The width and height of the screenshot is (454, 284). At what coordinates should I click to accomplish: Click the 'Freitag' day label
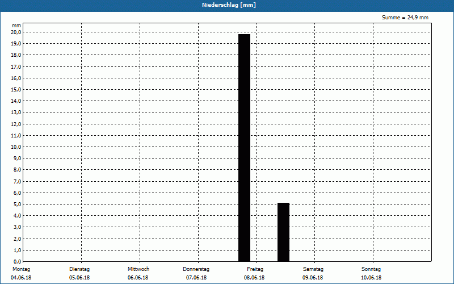tap(255, 269)
